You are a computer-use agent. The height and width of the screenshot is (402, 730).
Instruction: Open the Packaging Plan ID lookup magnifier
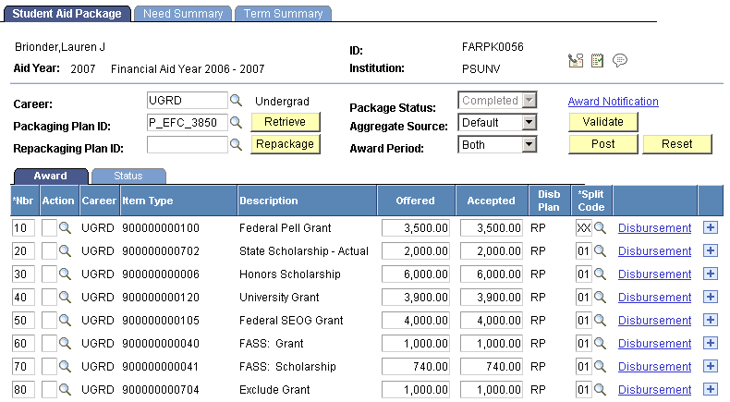236,123
